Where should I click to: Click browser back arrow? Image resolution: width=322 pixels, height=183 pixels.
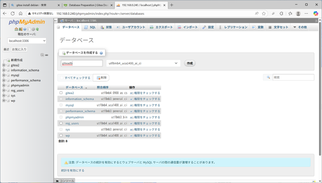[x=5, y=13]
